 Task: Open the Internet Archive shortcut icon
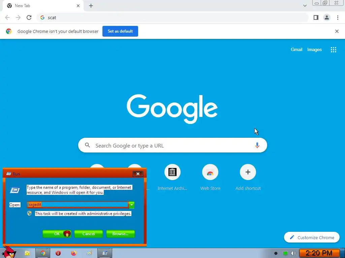172,172
